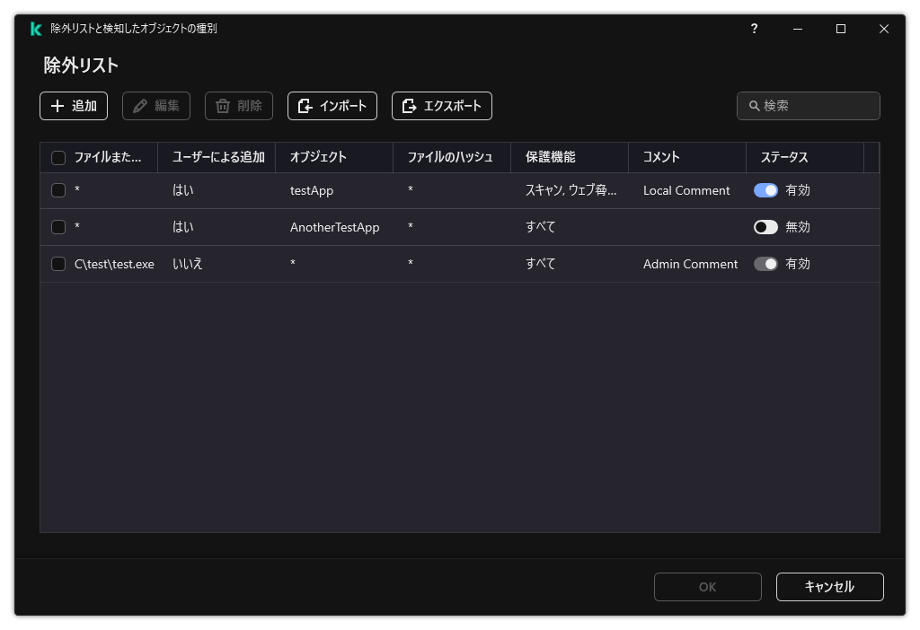Disable the testApp exclusion toggle
Viewport: 920px width, 630px height.
765,190
